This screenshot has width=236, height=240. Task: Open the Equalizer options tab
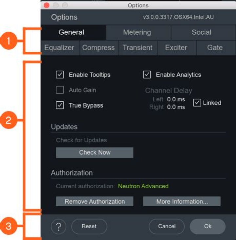(x=59, y=48)
